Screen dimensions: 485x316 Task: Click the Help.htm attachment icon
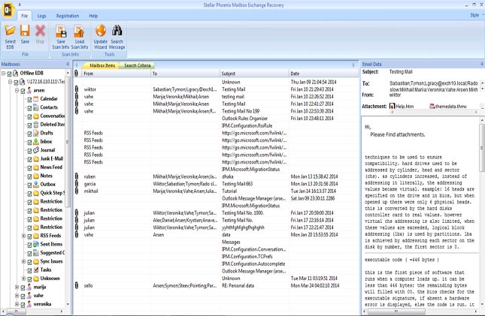393,107
